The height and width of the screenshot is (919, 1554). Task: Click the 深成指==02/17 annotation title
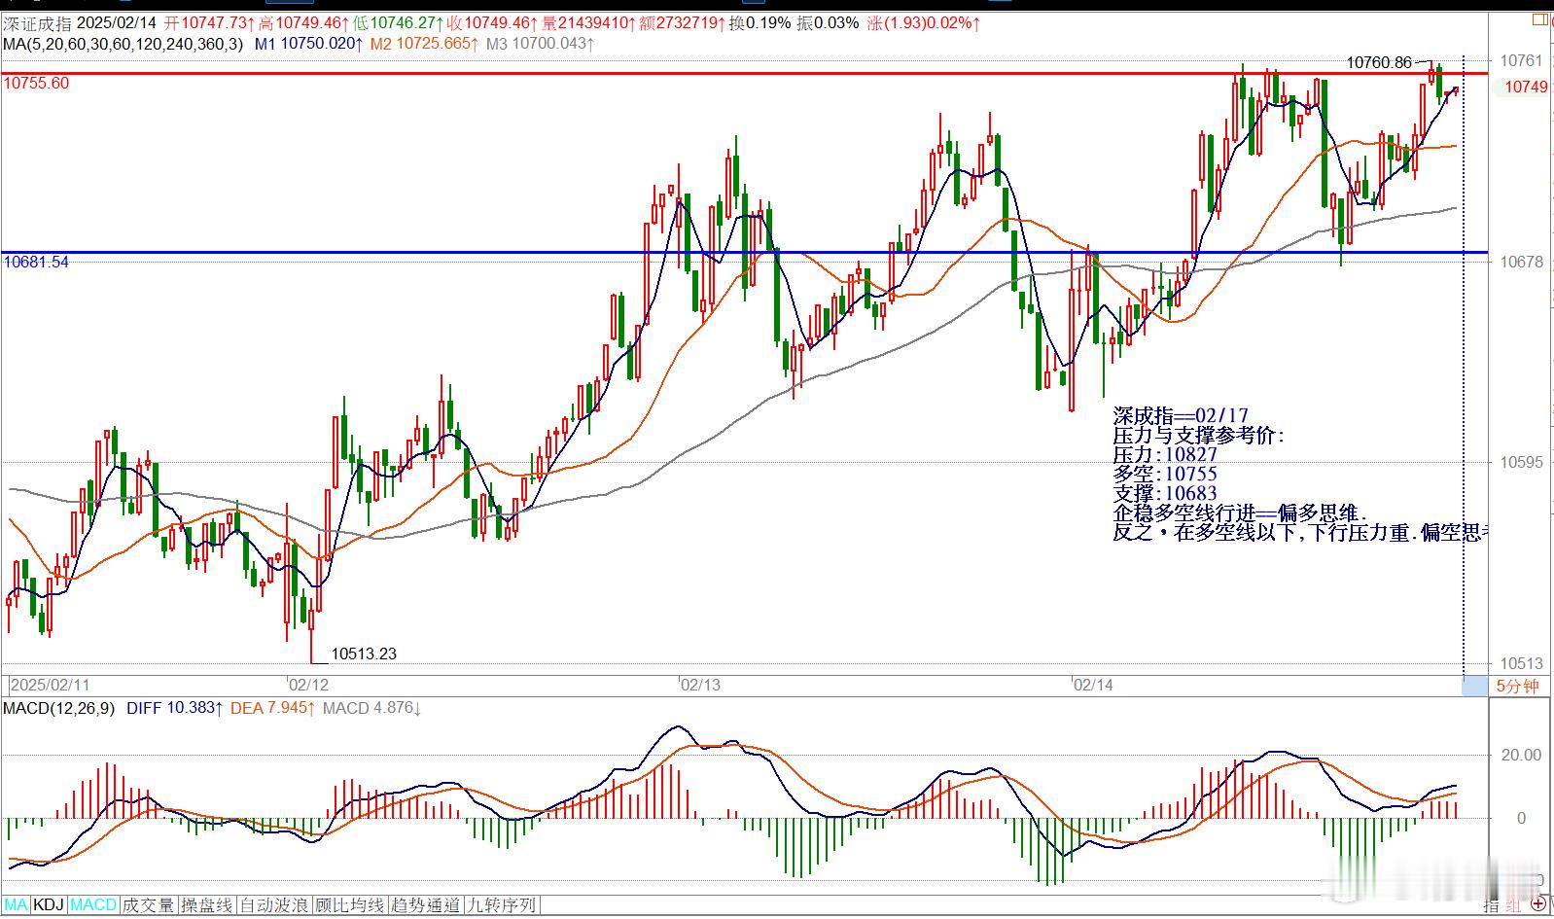(1181, 416)
